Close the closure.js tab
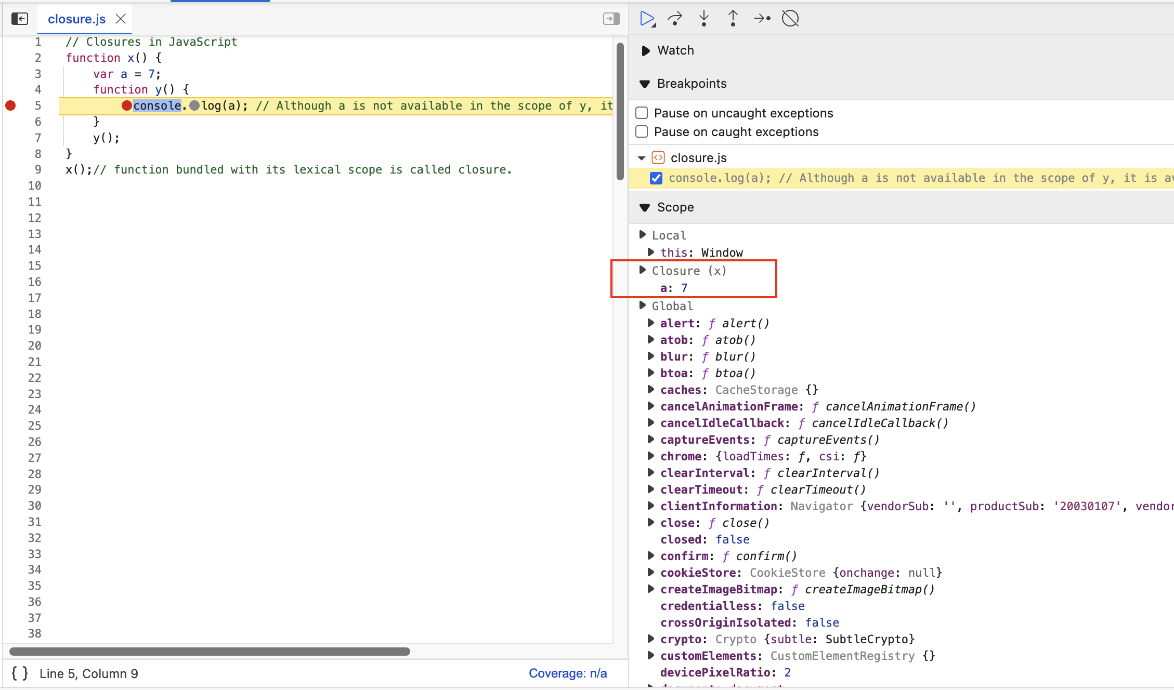 pos(121,19)
